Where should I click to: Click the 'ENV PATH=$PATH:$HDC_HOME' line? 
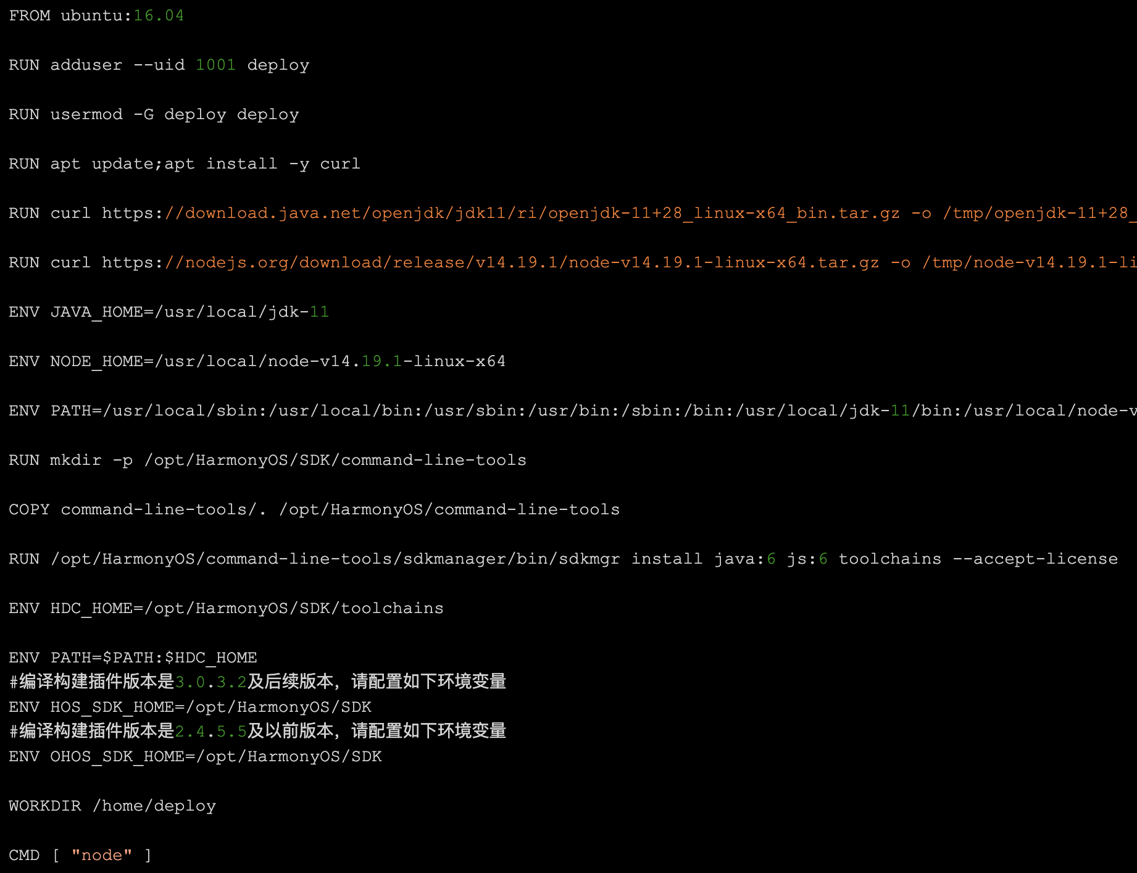pyautogui.click(x=133, y=658)
